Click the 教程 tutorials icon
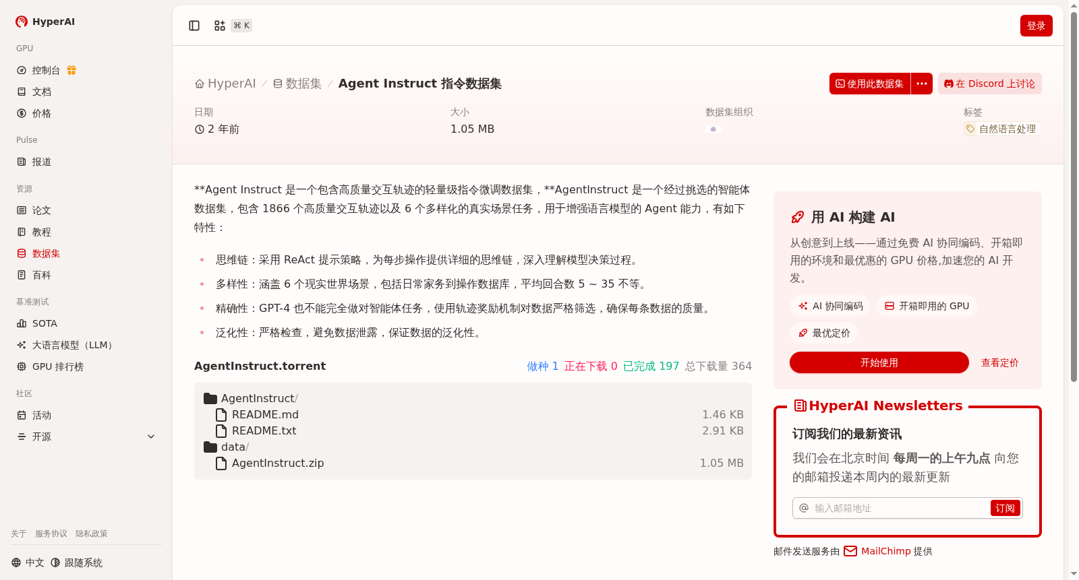 pyautogui.click(x=22, y=232)
